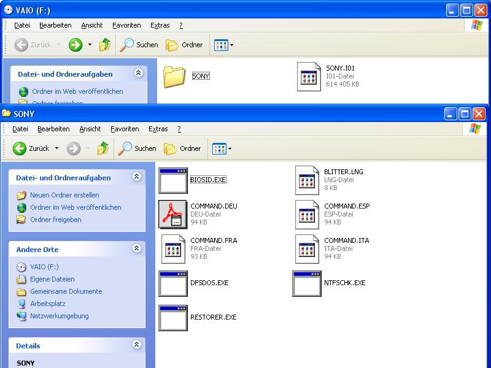Viewport: 491px width, 368px height.
Task: Collapse the Andere Orte panel
Action: pyautogui.click(x=136, y=248)
